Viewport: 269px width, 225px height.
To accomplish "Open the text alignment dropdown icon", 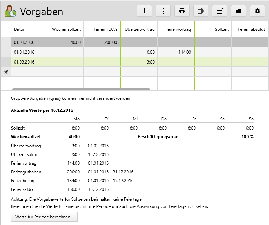I will point(220,11).
